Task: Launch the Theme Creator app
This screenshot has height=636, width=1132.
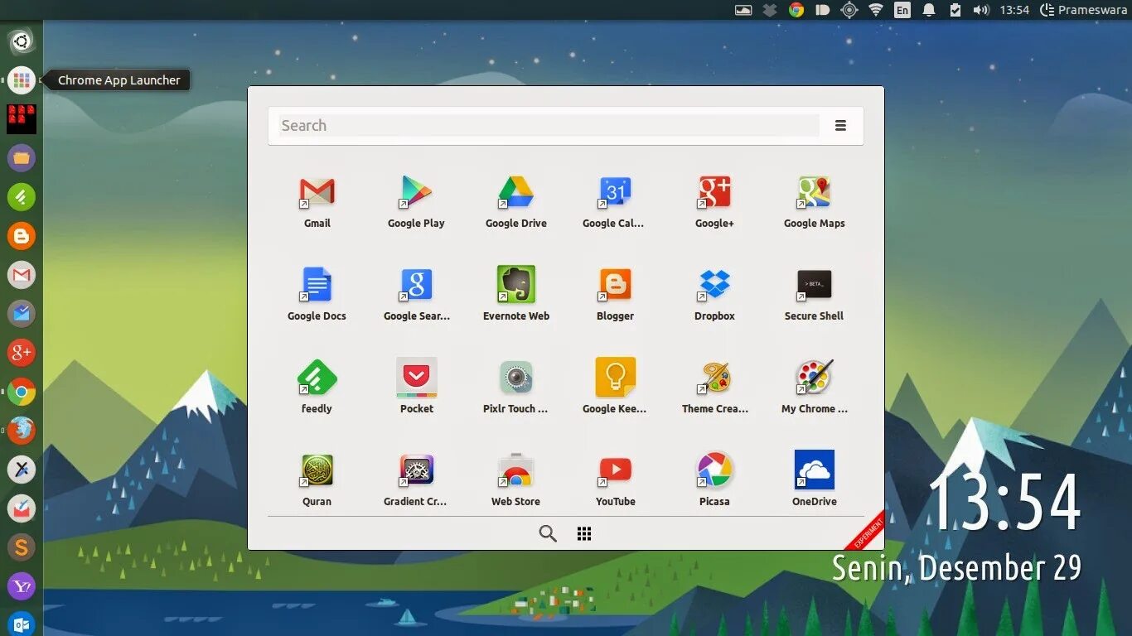Action: click(x=714, y=378)
